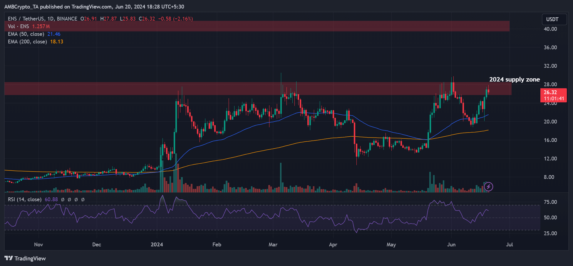
Task: Click the 32.00 price scale label
Action: pyautogui.click(x=550, y=66)
